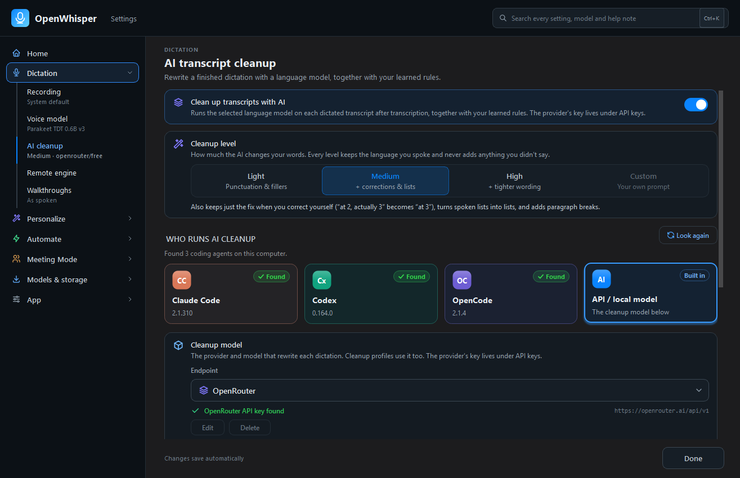The image size is (740, 478).
Task: Click the Meeting Mode people icon
Action: point(16,259)
